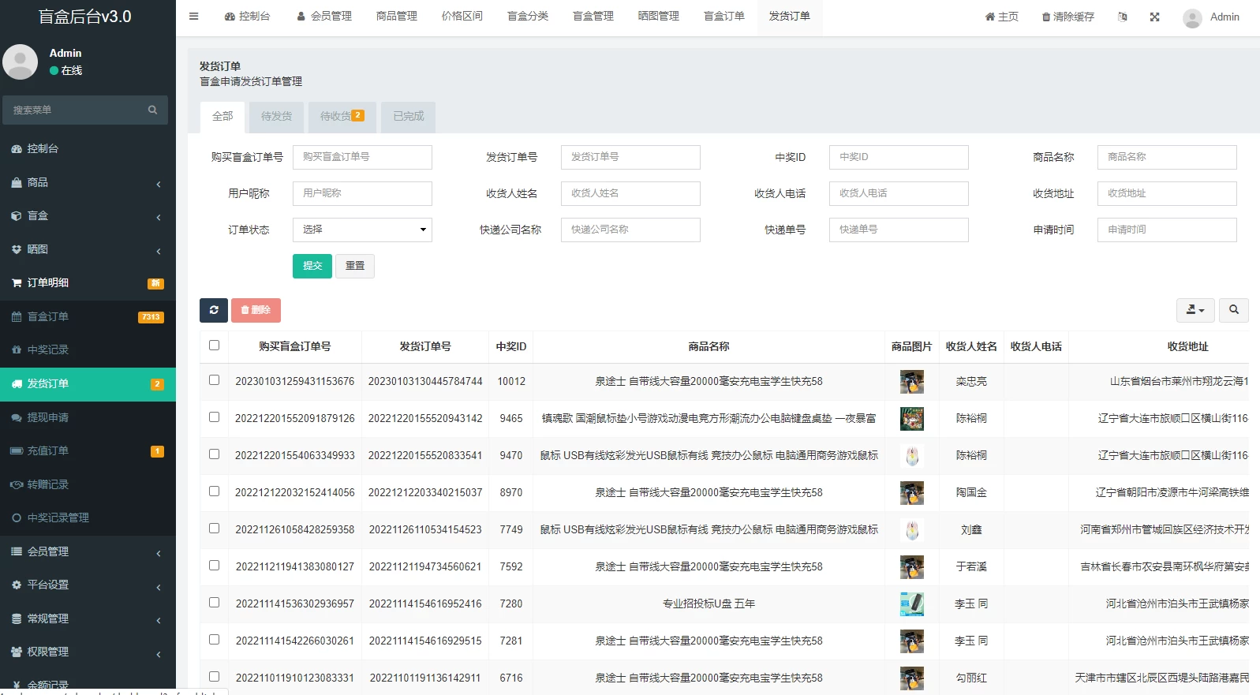Viewport: 1260px width, 695px height.
Task: Click the hamburger menu toggle icon
Action: click(193, 17)
